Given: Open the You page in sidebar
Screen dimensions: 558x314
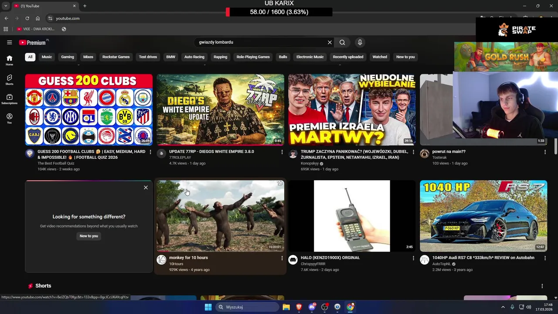Looking at the screenshot, I should 9,119.
